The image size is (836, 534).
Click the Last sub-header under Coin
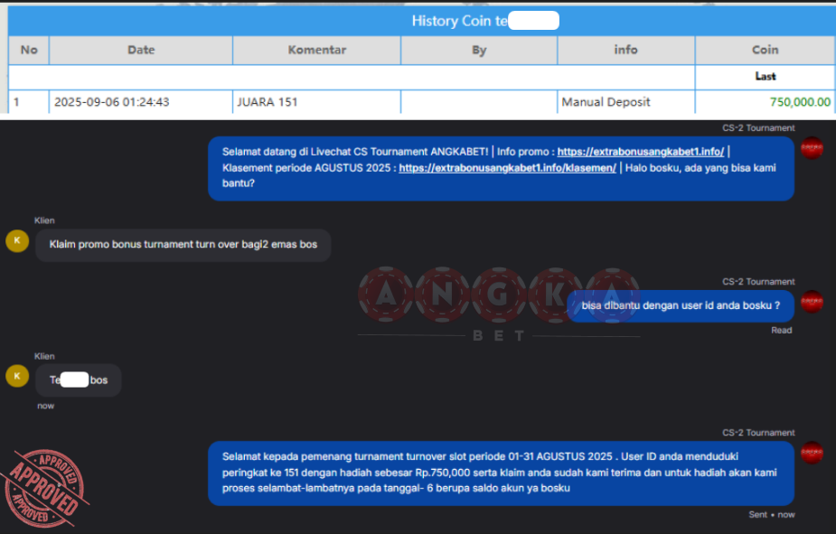click(x=766, y=77)
